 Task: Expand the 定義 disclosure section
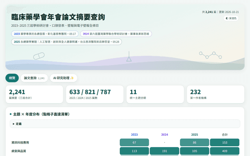point(125,124)
